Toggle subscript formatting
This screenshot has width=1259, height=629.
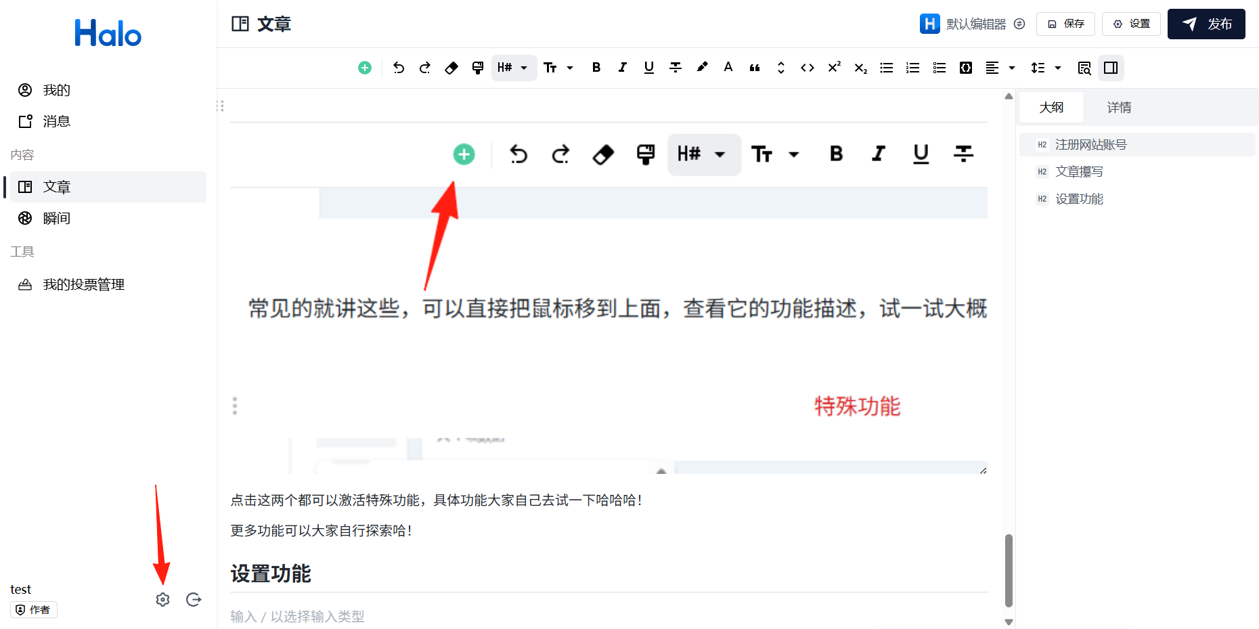(x=860, y=68)
